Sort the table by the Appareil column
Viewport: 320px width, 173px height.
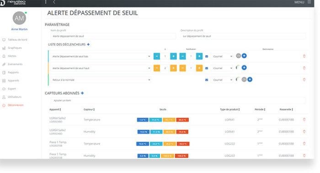pos(55,110)
